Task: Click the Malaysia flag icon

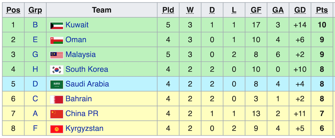Action: [x=57, y=55]
